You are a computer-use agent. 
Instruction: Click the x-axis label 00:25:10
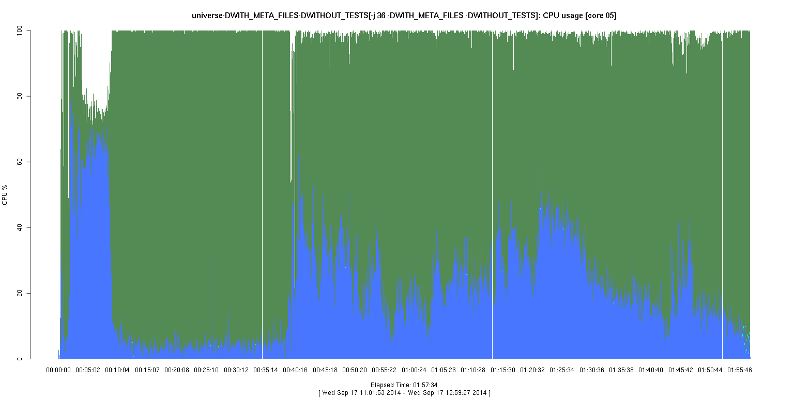click(206, 370)
